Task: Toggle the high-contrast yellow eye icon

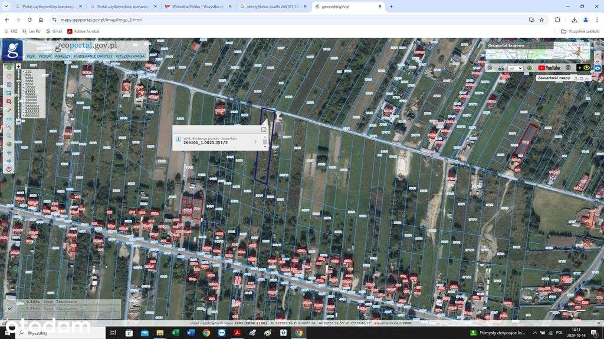Action: [587, 68]
